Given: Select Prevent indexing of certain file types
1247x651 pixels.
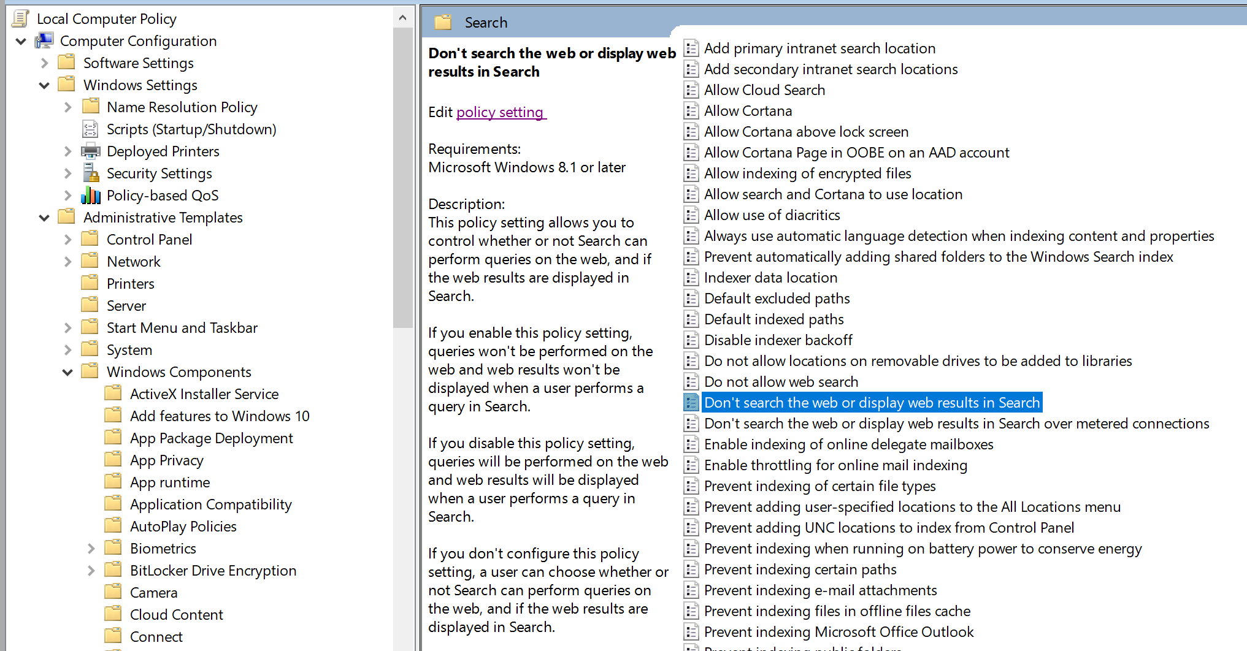Looking at the screenshot, I should [819, 486].
